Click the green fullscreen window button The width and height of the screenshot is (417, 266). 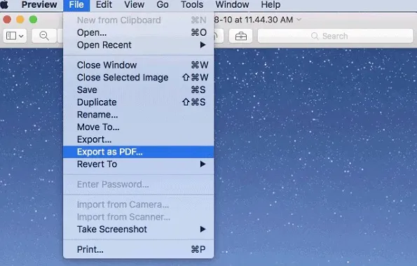click(x=33, y=20)
